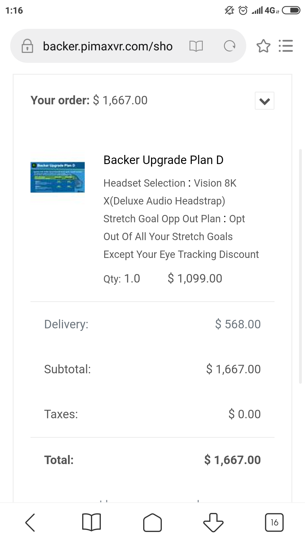Tap the backer.pimaxvr.com URL field
Screen dimensions: 305x543
pyautogui.click(x=108, y=46)
